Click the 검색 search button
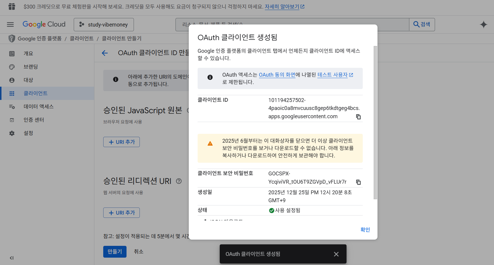The width and height of the screenshot is (494, 265). coord(422,24)
